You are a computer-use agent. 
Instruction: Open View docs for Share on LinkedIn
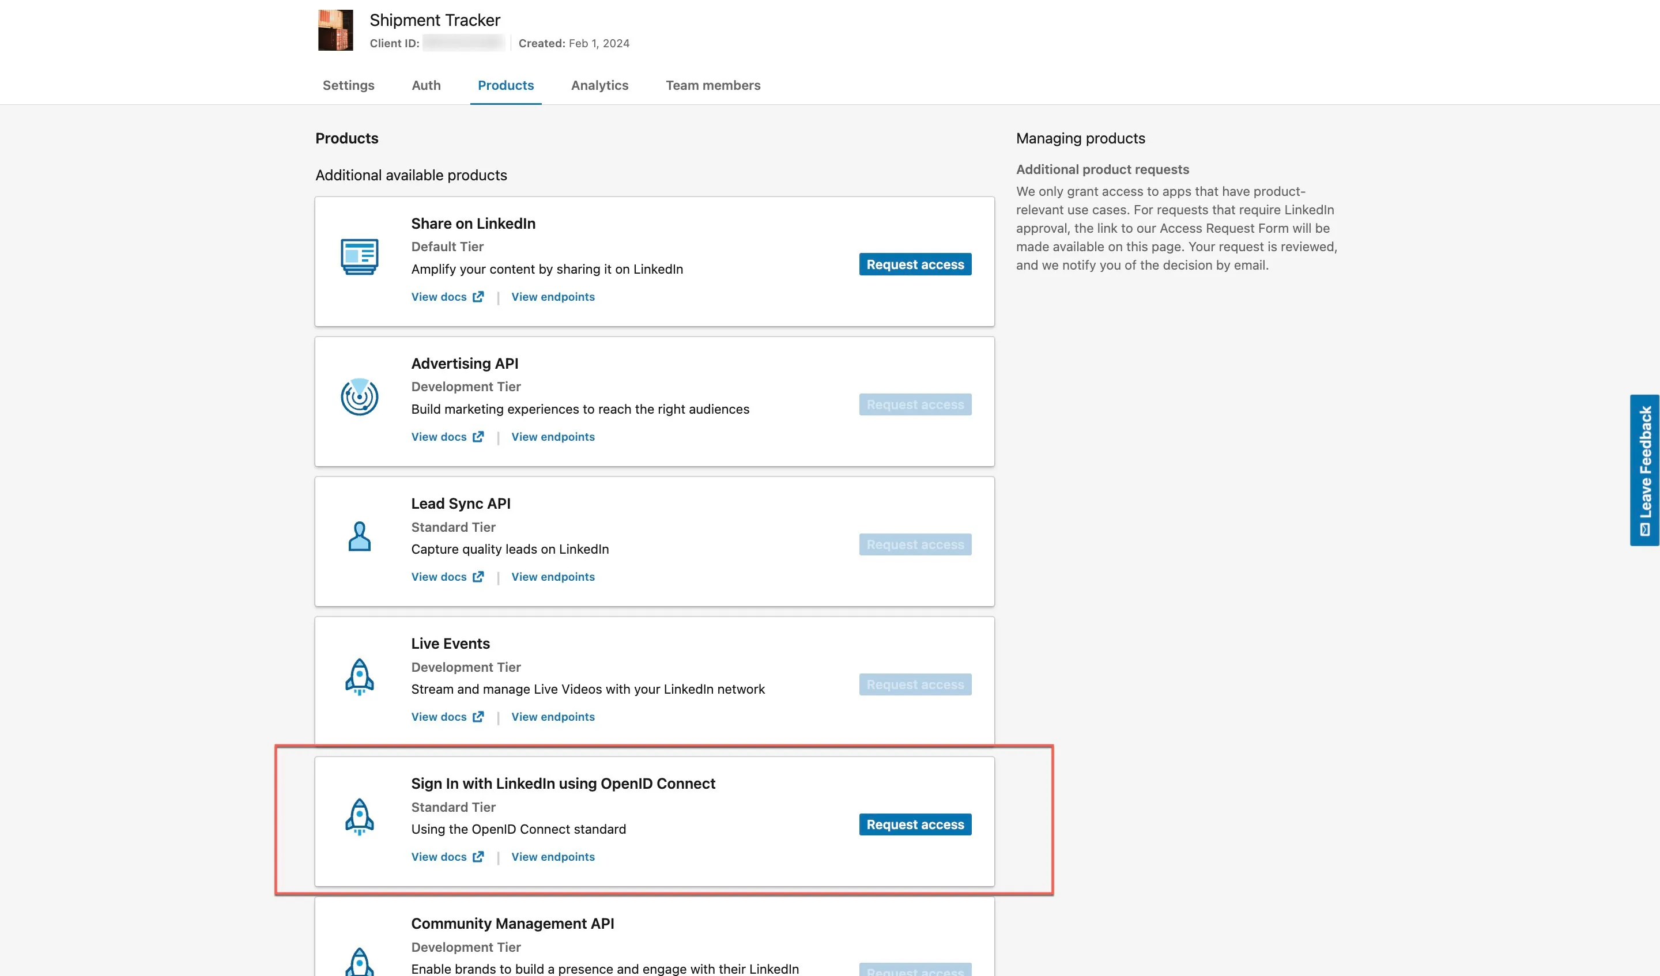[x=447, y=297]
